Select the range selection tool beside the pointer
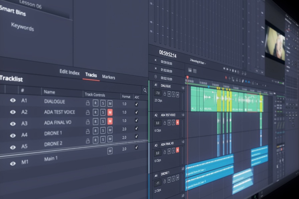Viewport: 299px width, 199px height. (230, 78)
